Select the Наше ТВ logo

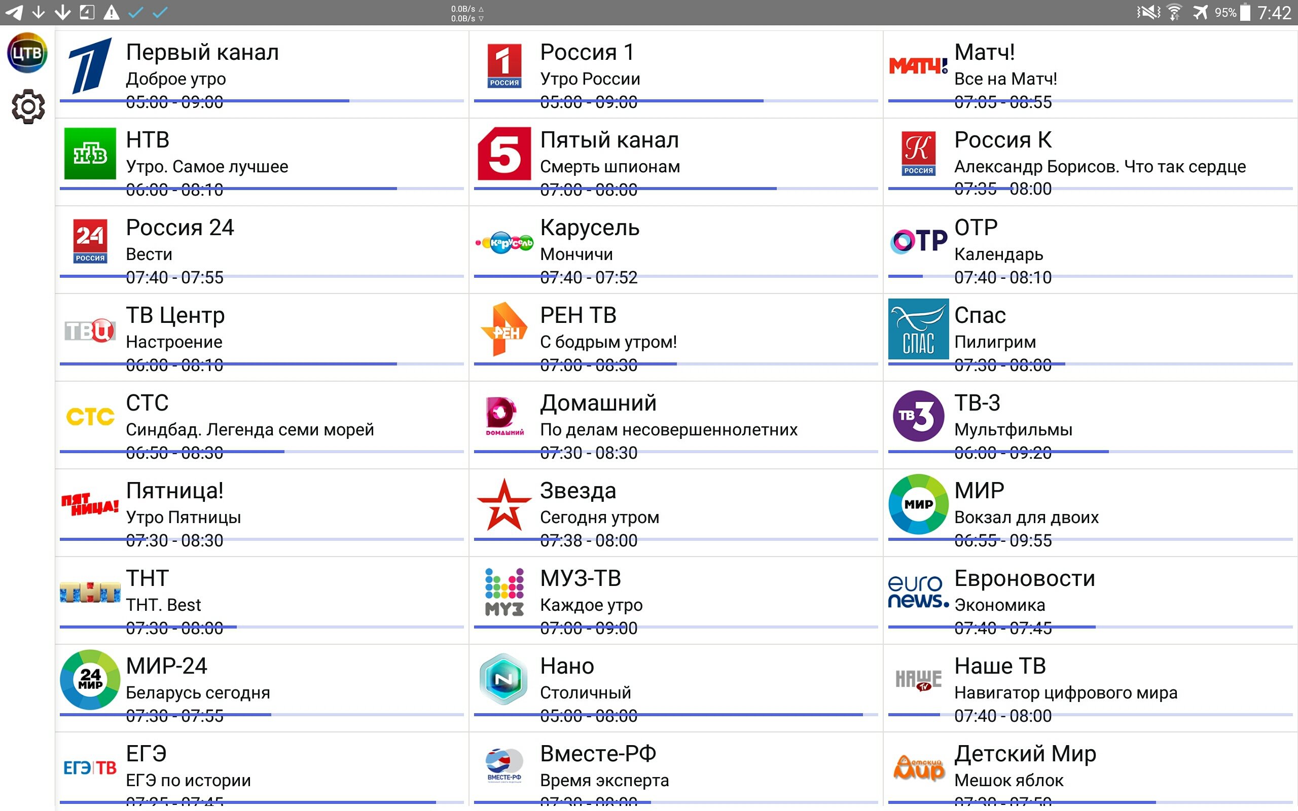tap(918, 680)
